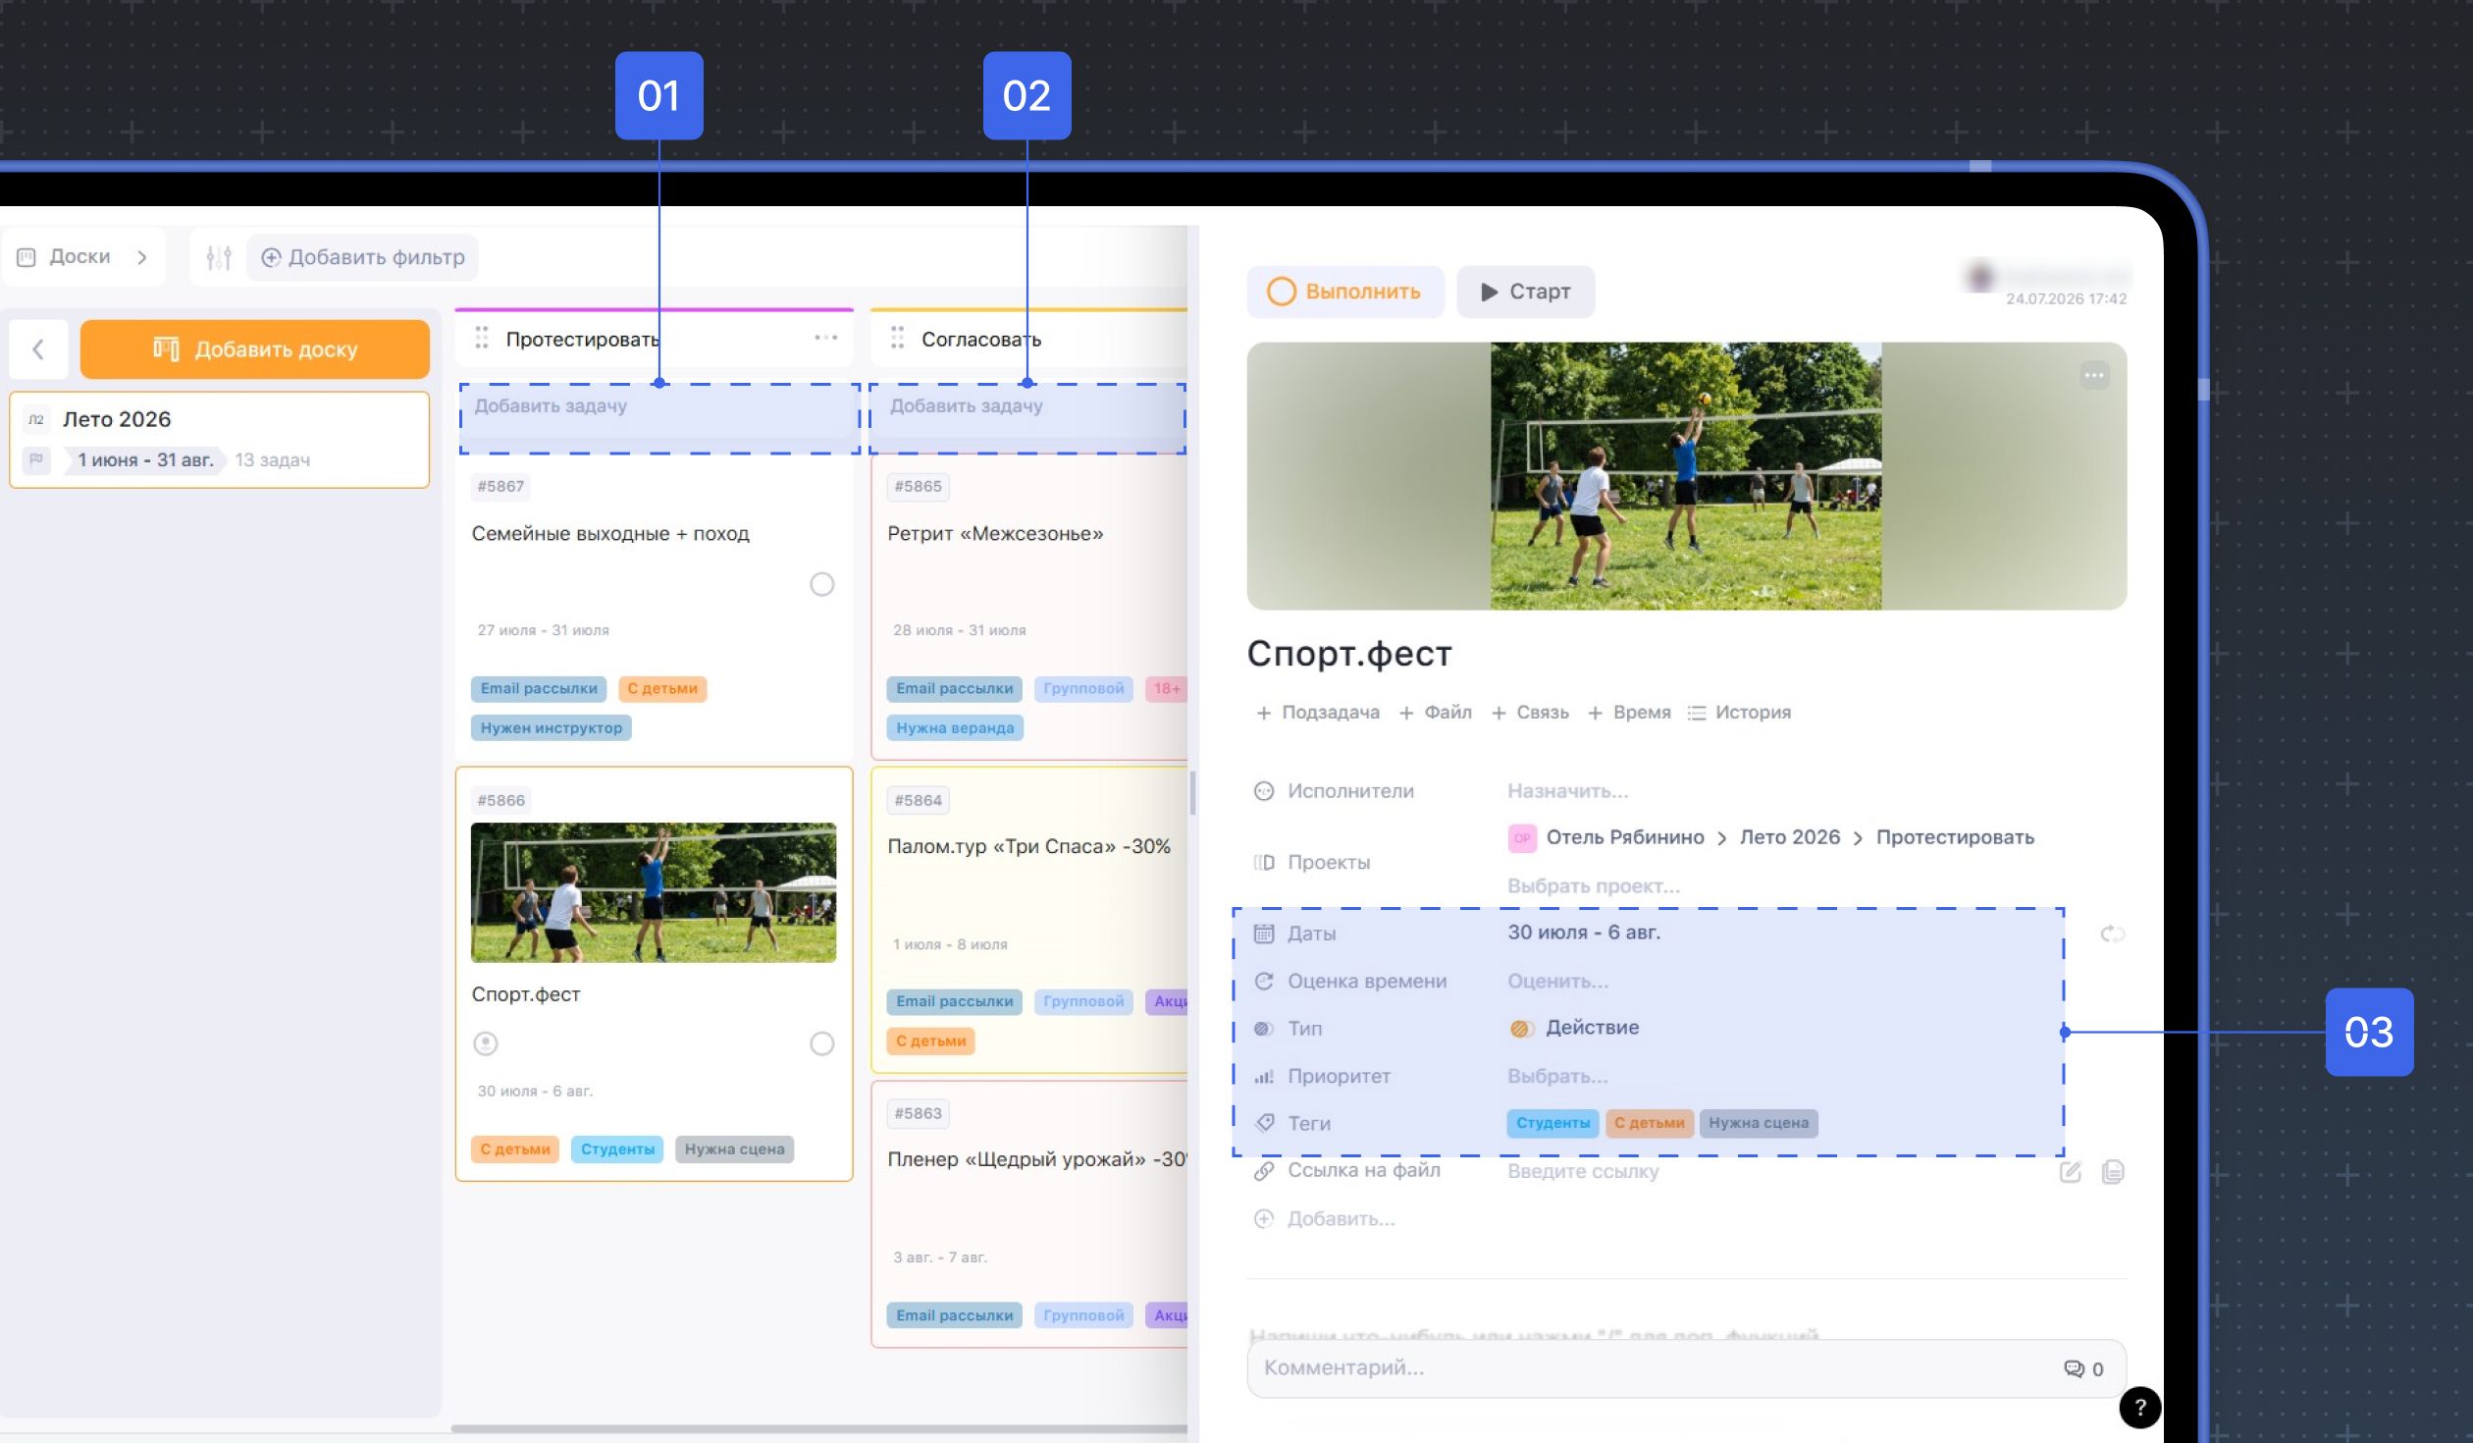Viewport: 2473px width, 1443px height.
Task: Click the edit link icon for Ссылка на файл
Action: [x=2070, y=1171]
